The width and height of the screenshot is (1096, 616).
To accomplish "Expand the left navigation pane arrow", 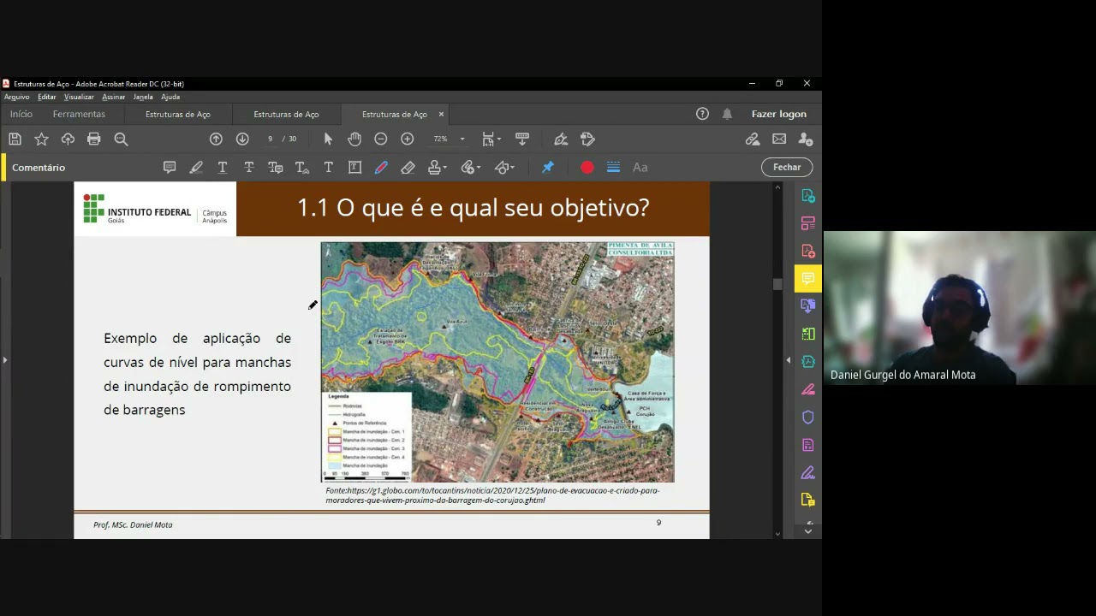I will (4, 360).
